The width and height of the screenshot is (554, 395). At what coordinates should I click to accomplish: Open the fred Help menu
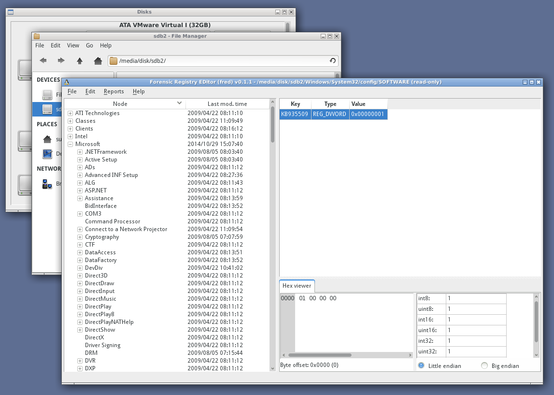tap(139, 91)
